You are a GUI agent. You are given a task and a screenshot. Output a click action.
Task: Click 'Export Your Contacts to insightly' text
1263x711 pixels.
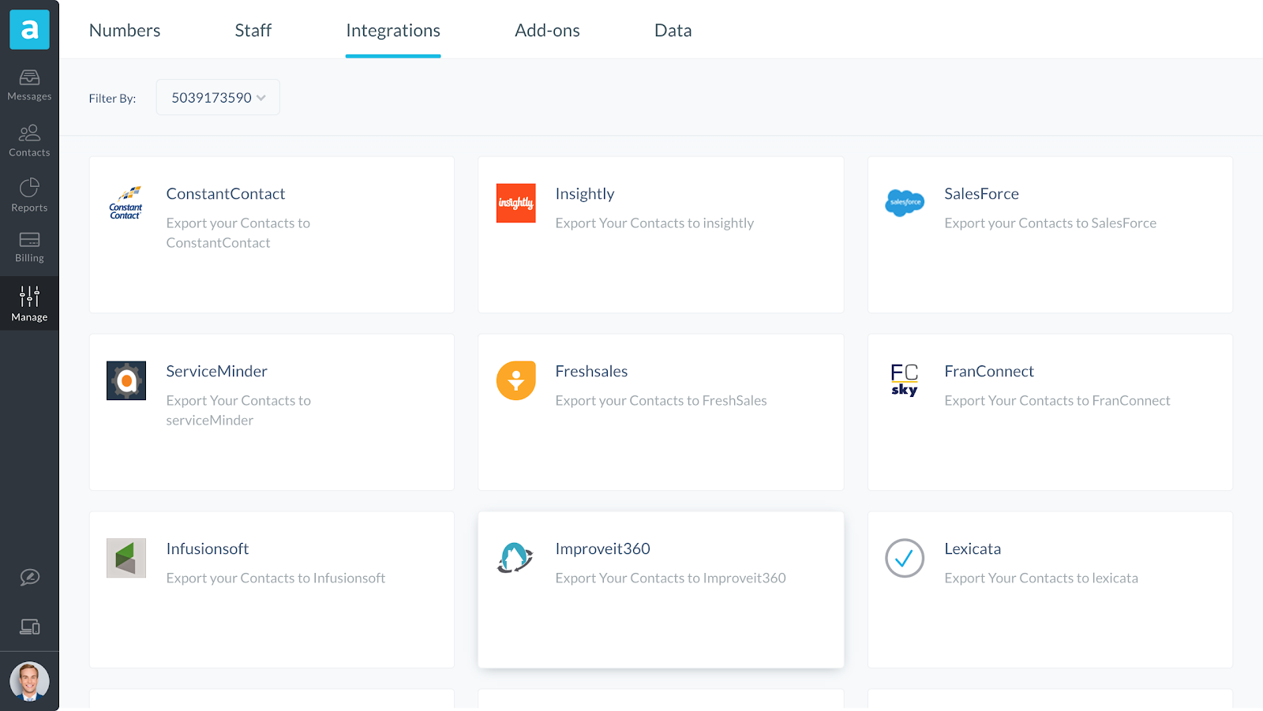[x=654, y=223]
